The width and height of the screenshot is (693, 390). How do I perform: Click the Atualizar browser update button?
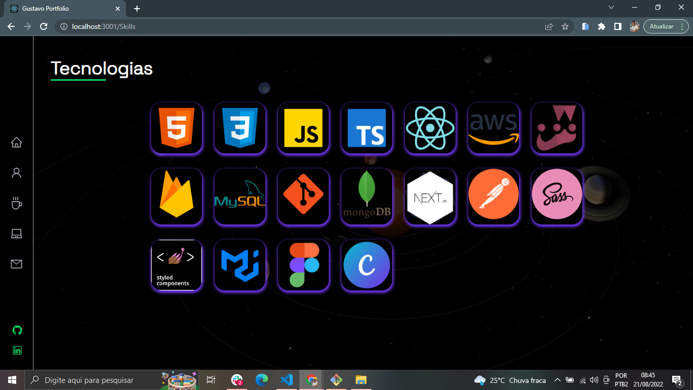pos(666,26)
